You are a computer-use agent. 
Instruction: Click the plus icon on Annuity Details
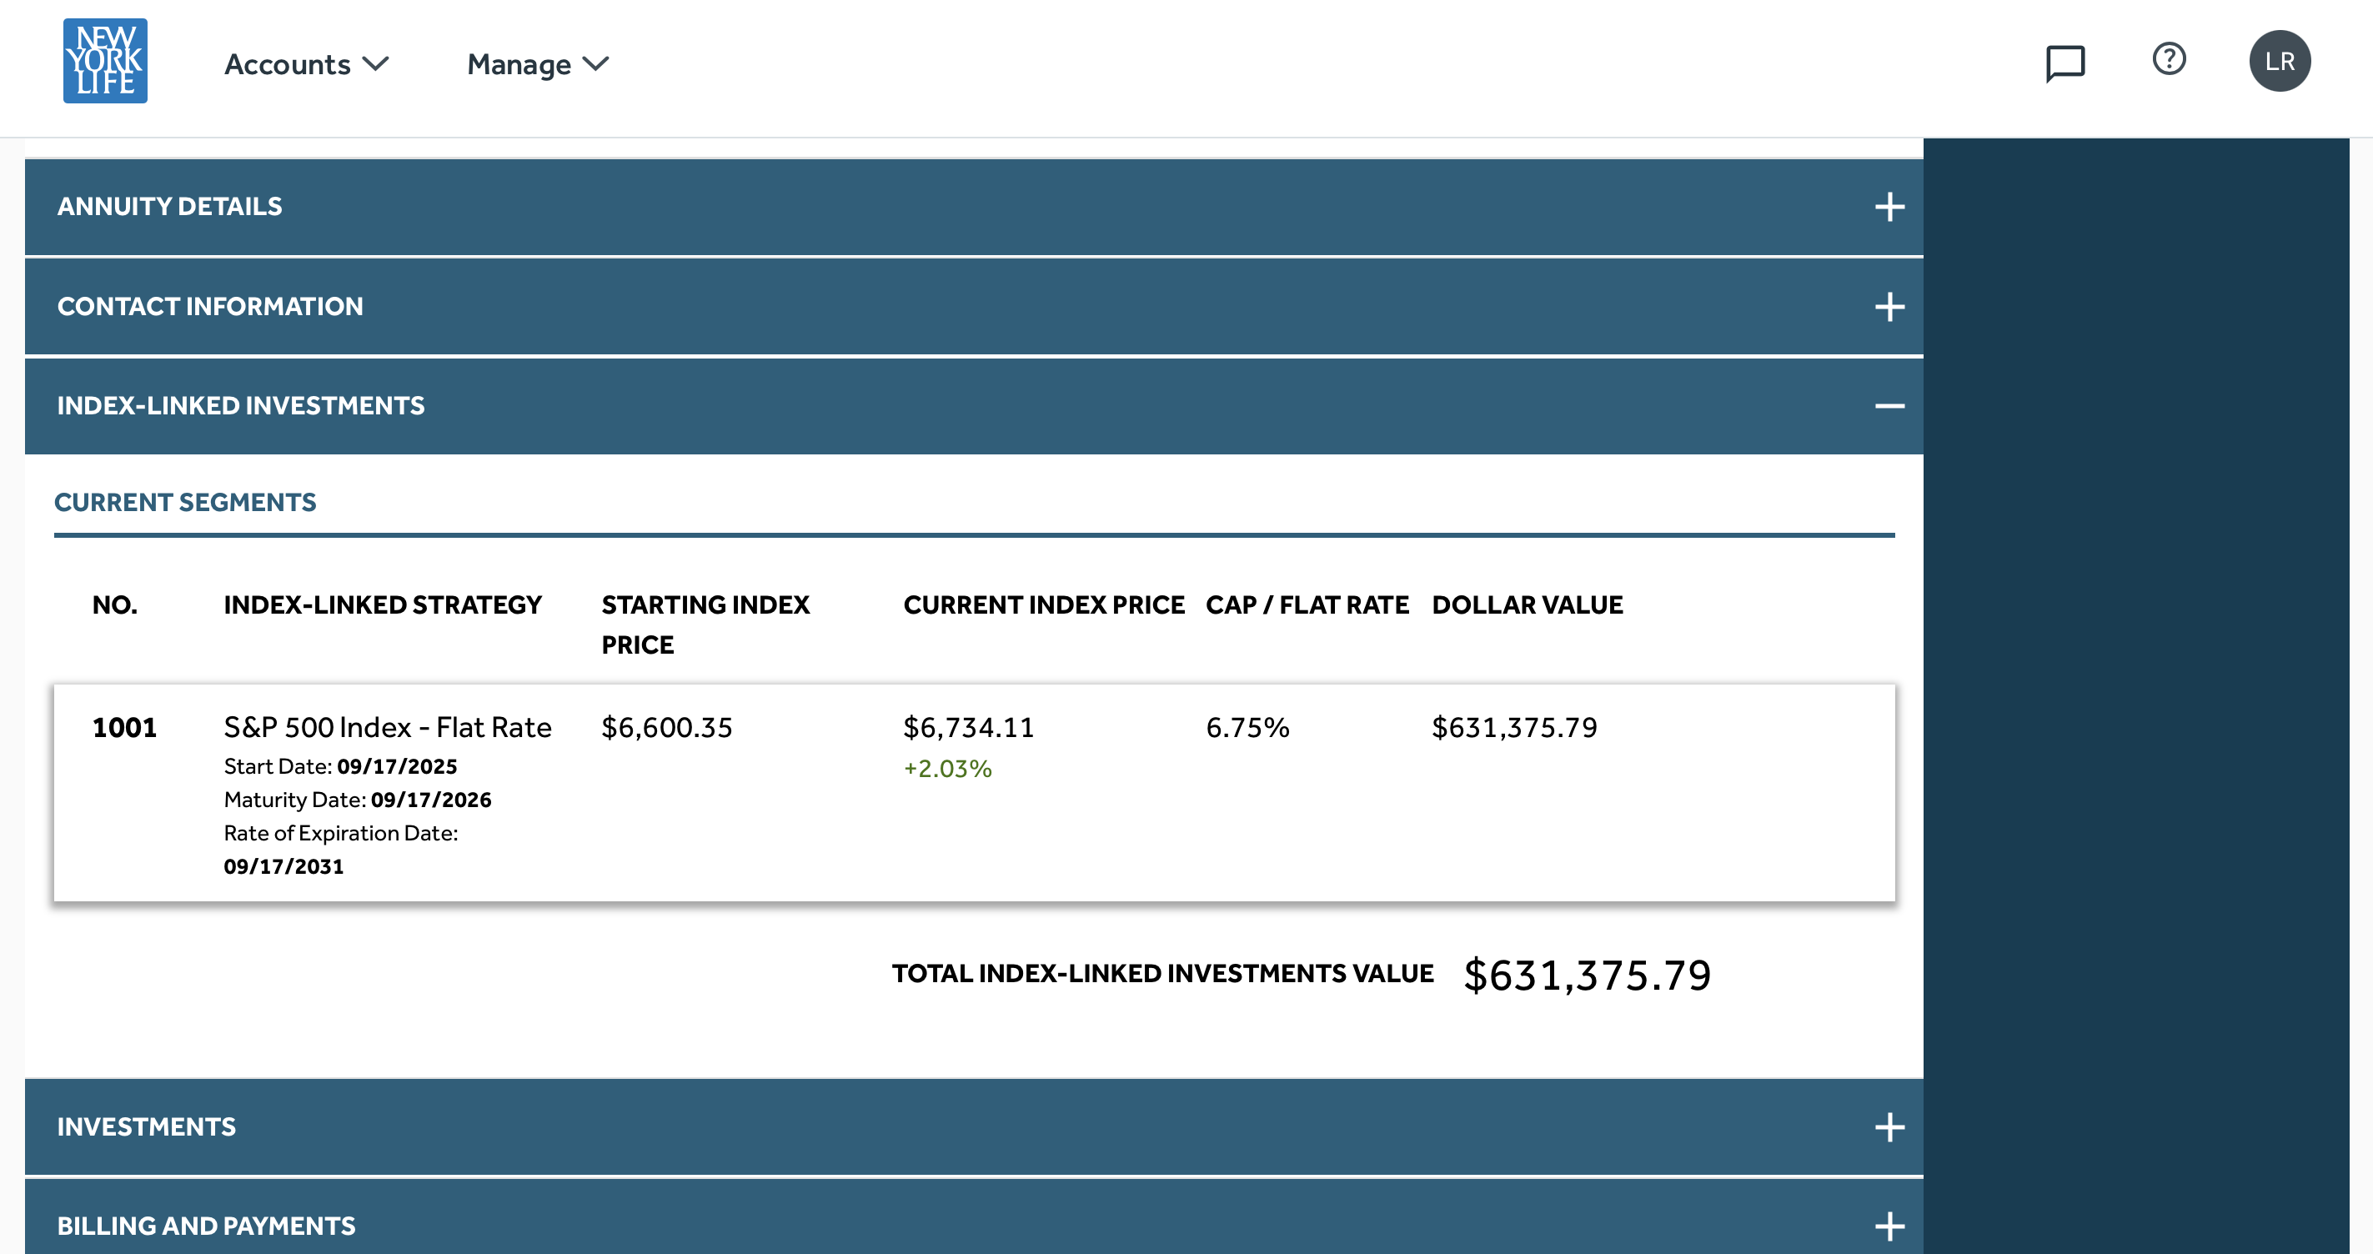tap(1889, 207)
